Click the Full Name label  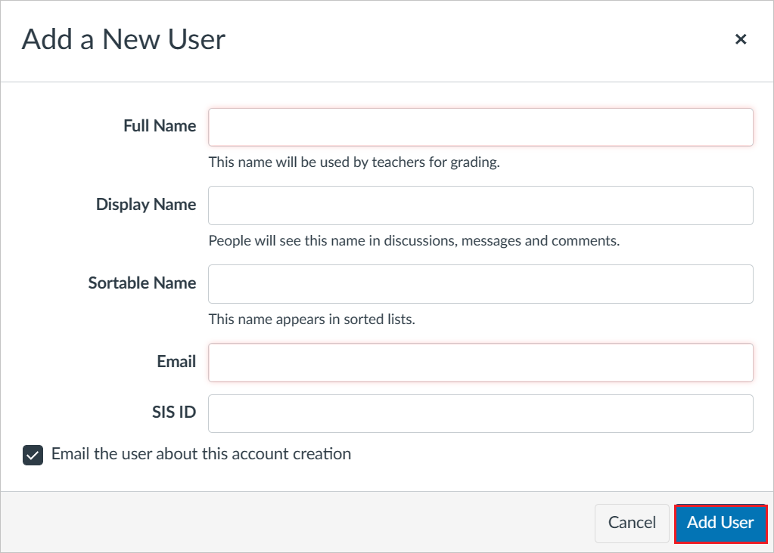click(159, 126)
